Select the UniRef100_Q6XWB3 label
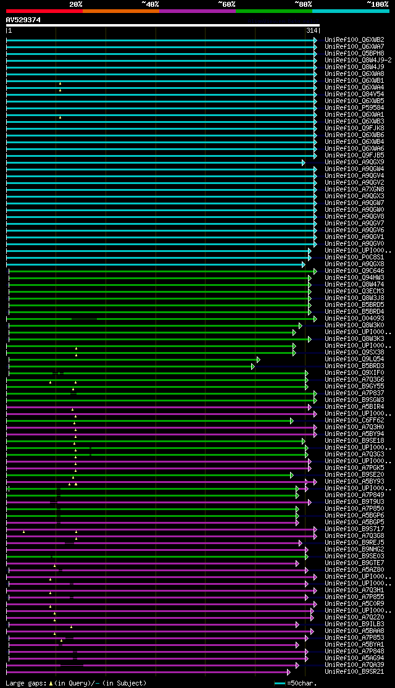This screenshot has height=688, width=395. click(354, 121)
